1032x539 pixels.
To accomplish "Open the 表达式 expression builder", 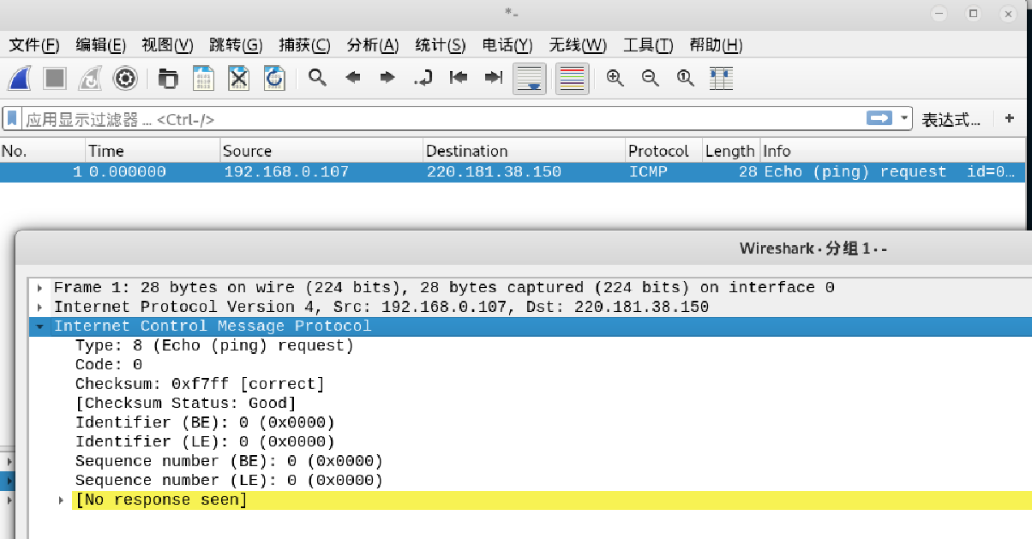I will [951, 120].
